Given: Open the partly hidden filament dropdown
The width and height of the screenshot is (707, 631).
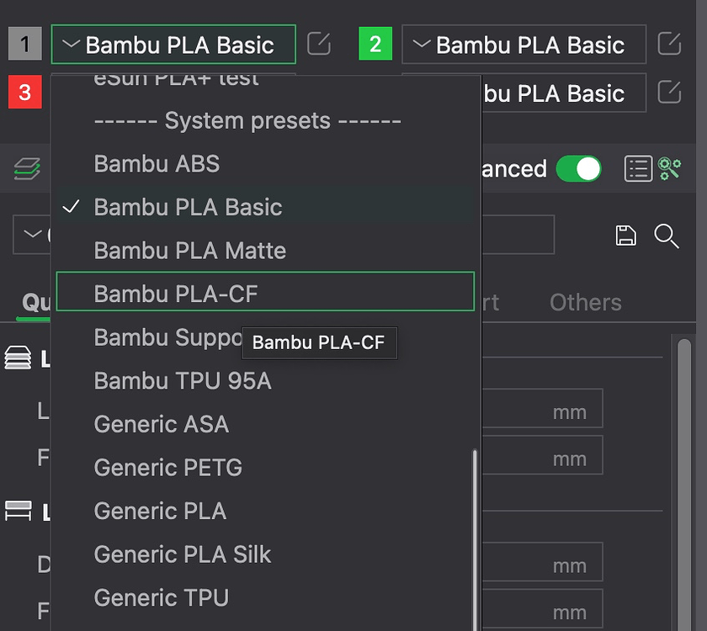Looking at the screenshot, I should click(564, 93).
